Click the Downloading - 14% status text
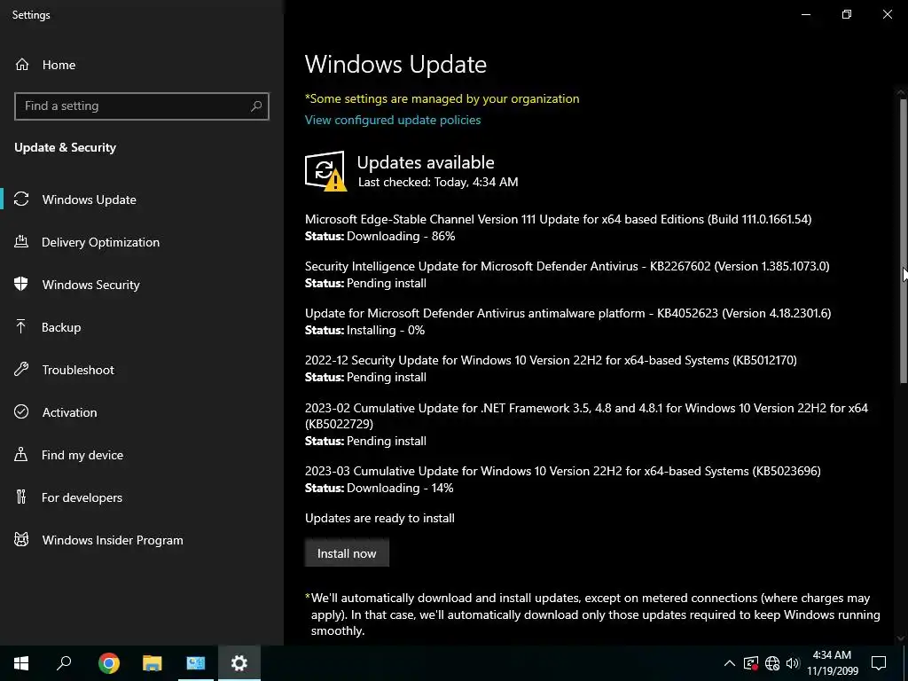 coord(400,489)
